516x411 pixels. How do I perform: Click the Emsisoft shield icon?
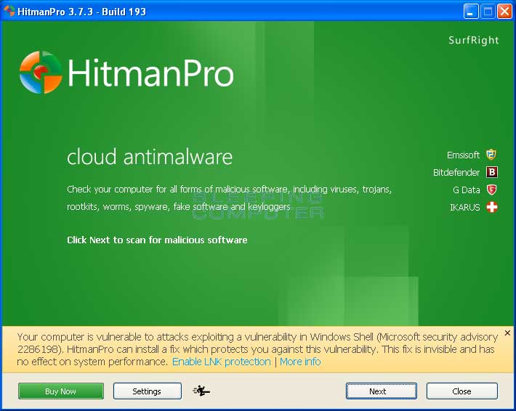492,155
